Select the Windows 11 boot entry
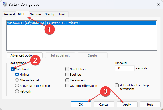Image resolution: width=163 pixels, height=110 pixels. pyautogui.click(x=82, y=23)
